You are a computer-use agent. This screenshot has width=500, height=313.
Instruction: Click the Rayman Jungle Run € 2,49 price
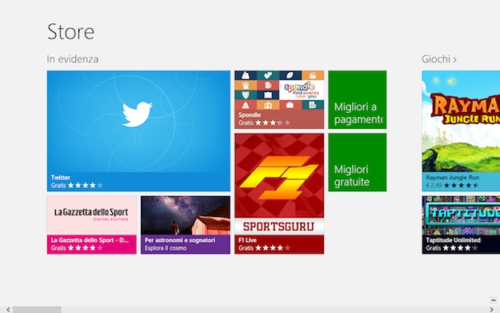coord(434,185)
